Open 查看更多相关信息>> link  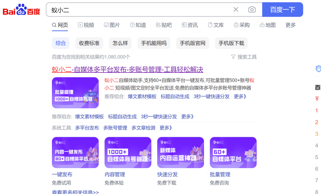coord(75,192)
